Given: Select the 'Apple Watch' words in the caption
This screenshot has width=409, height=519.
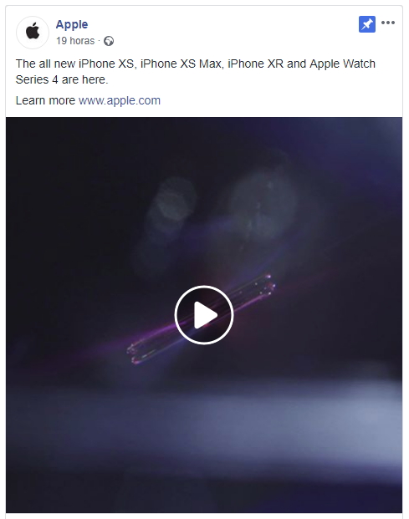Looking at the screenshot, I should (x=342, y=64).
